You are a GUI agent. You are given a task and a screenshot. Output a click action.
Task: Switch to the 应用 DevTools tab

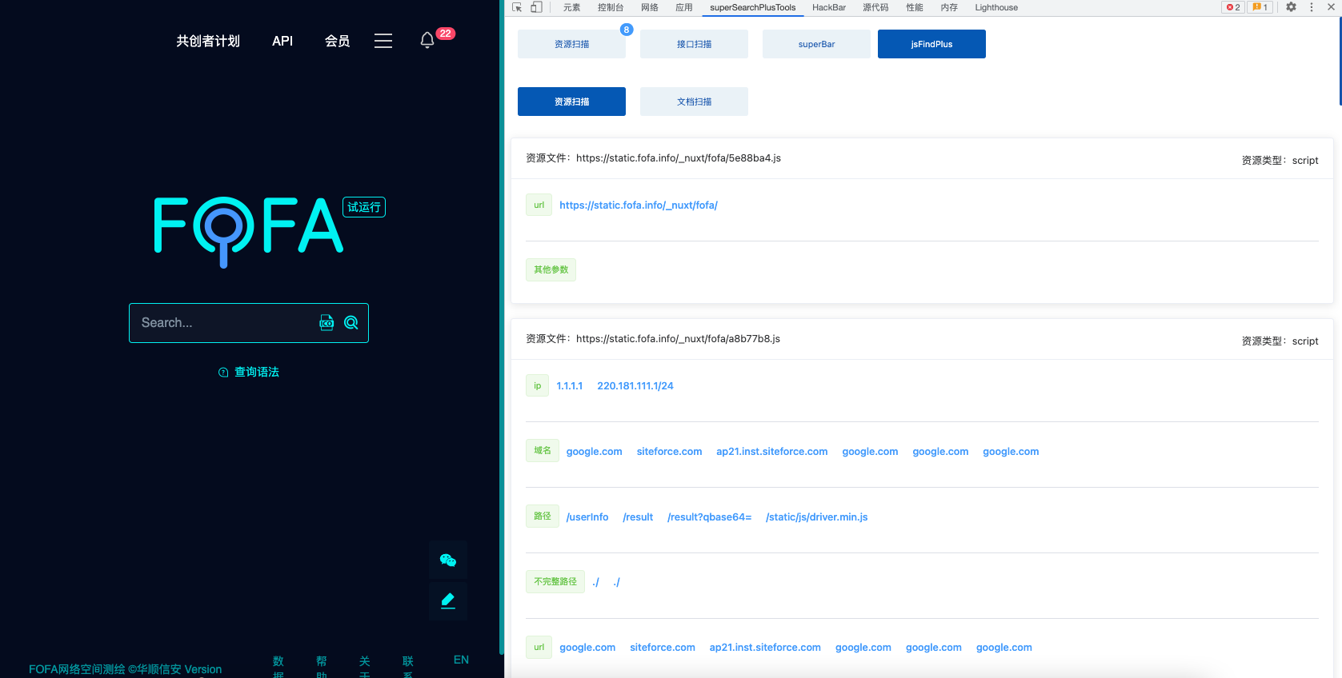pyautogui.click(x=684, y=7)
